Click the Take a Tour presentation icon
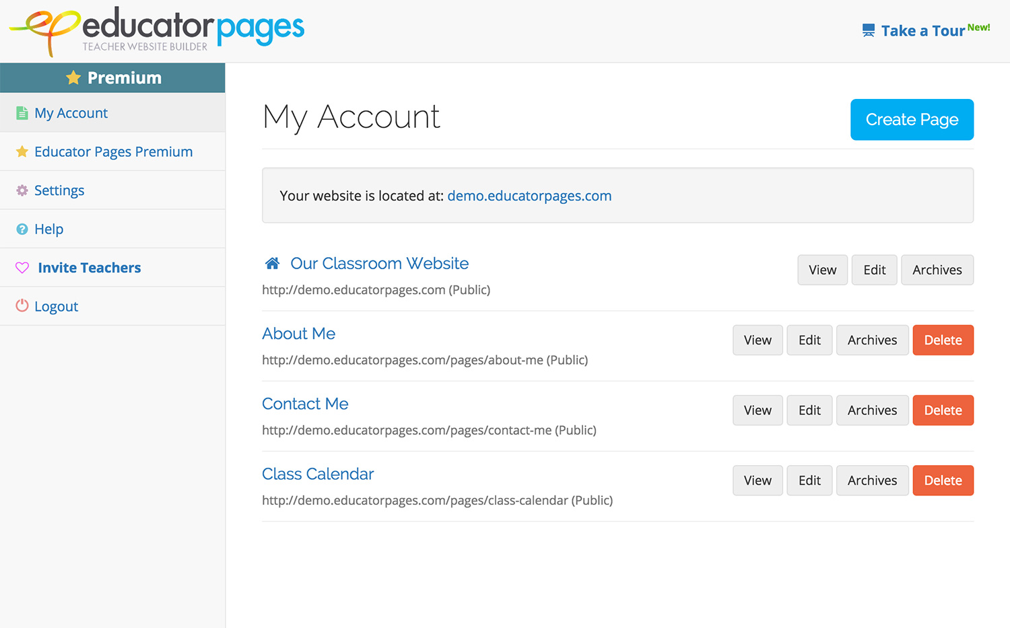 point(869,30)
